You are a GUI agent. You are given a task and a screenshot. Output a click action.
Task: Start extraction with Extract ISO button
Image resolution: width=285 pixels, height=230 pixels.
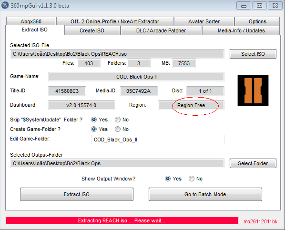pyautogui.click(x=77, y=194)
